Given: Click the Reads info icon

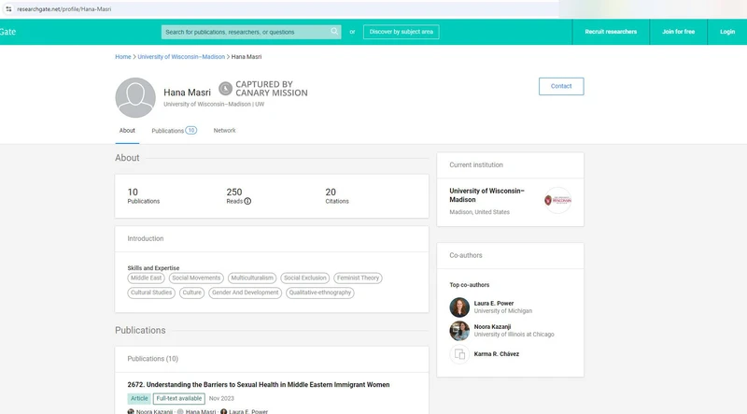Looking at the screenshot, I should 247,201.
